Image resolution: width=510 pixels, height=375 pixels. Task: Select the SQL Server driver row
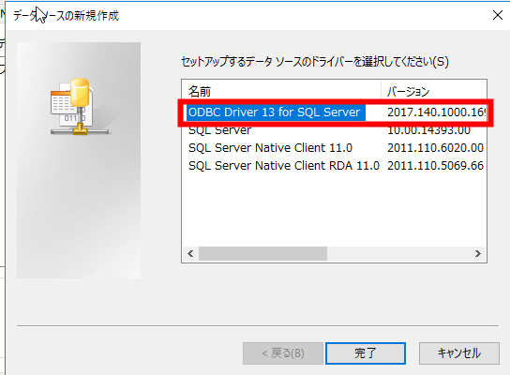[x=220, y=130]
